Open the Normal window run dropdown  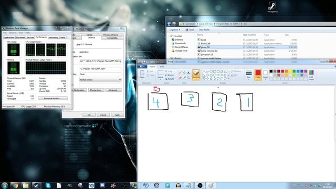coord(100,80)
